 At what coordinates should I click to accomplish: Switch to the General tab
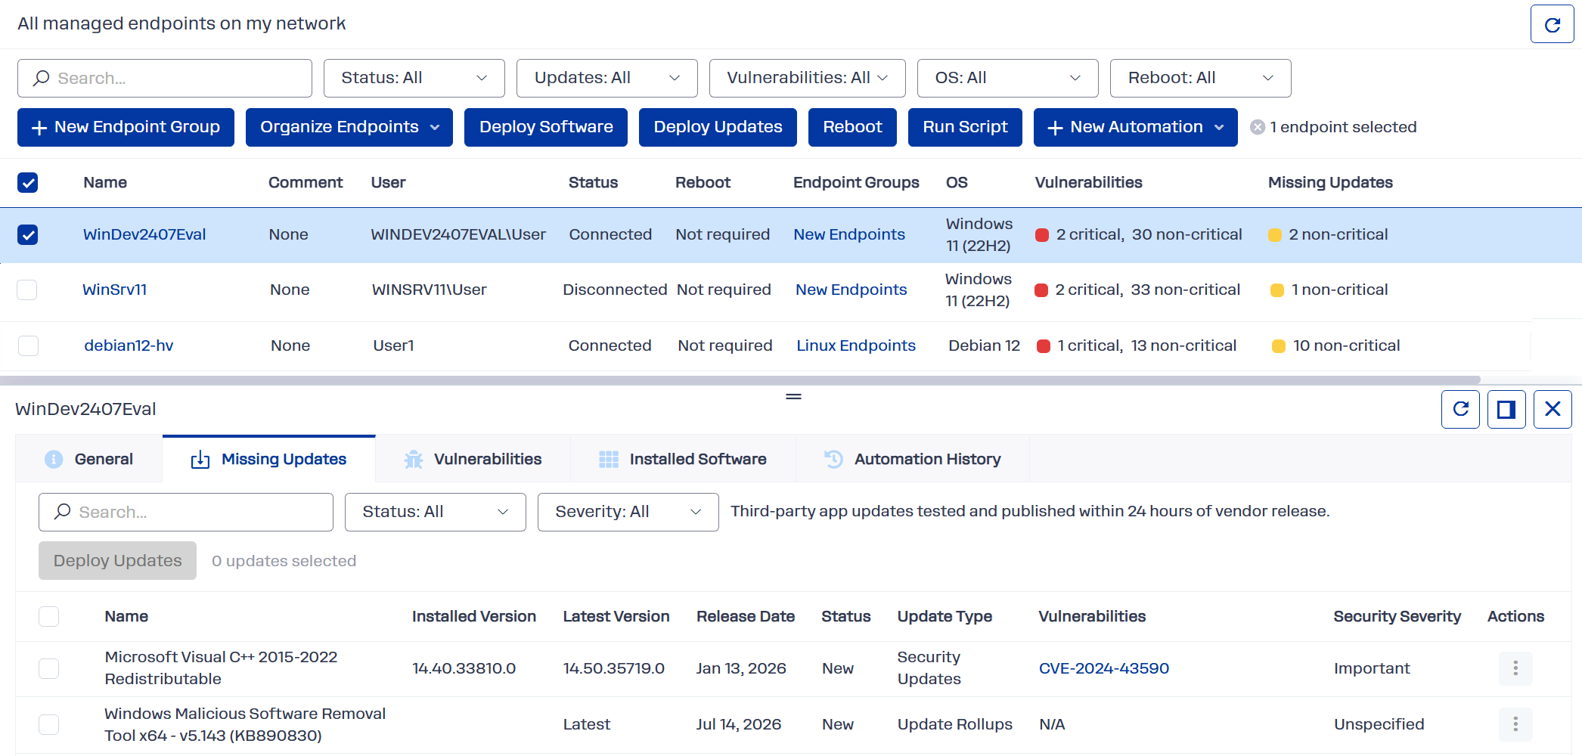(89, 459)
